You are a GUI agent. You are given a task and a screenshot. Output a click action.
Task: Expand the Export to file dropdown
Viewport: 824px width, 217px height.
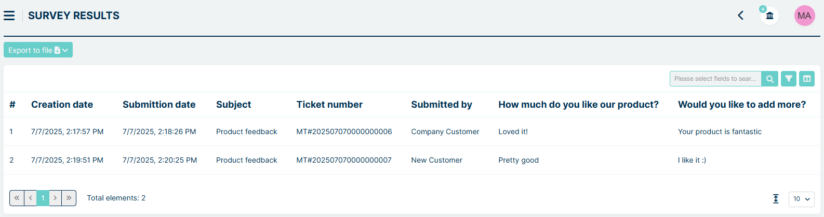[x=38, y=50]
